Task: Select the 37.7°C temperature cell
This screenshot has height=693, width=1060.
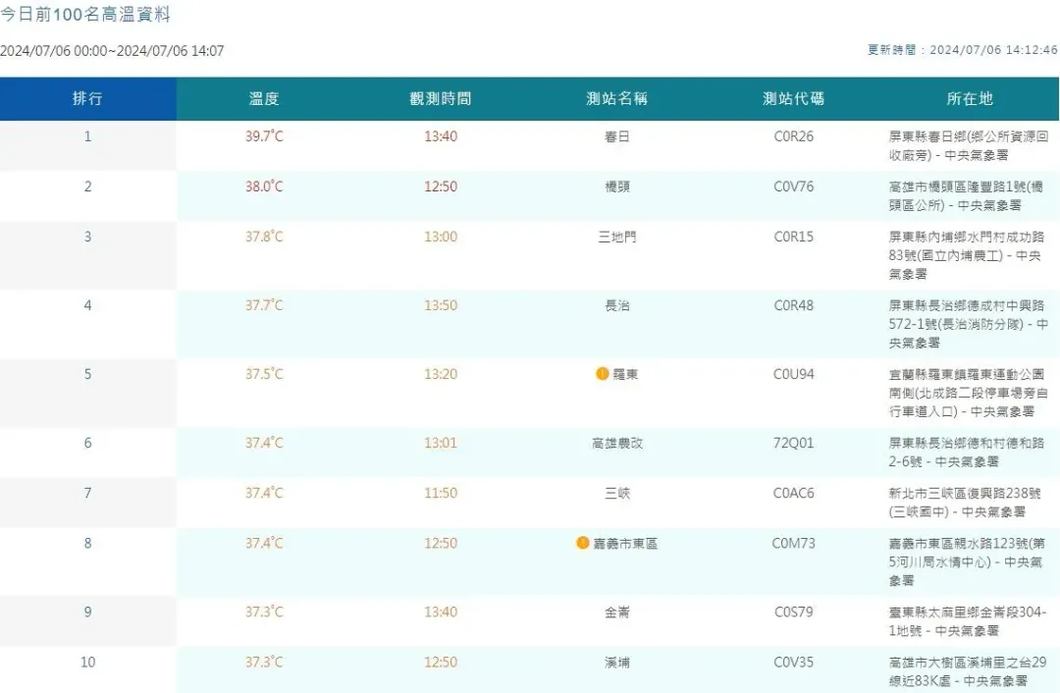Action: point(264,305)
